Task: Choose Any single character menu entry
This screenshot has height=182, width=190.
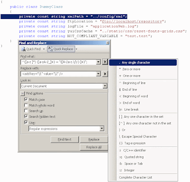Action: [x=143, y=62]
